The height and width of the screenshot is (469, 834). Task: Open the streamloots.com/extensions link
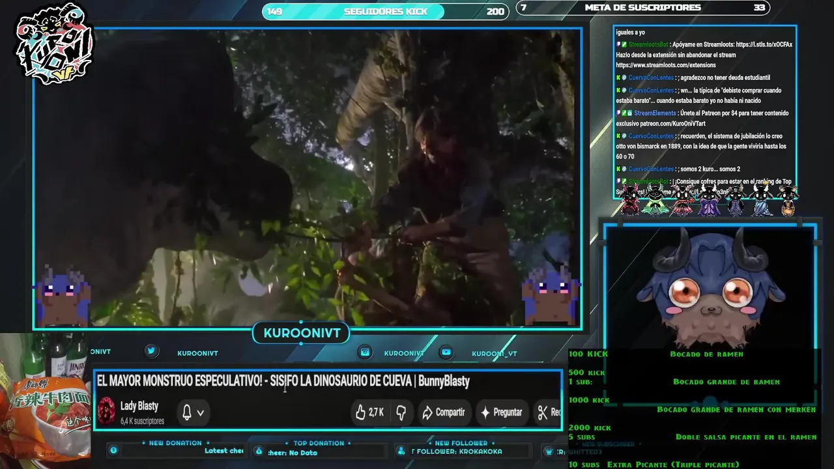666,65
